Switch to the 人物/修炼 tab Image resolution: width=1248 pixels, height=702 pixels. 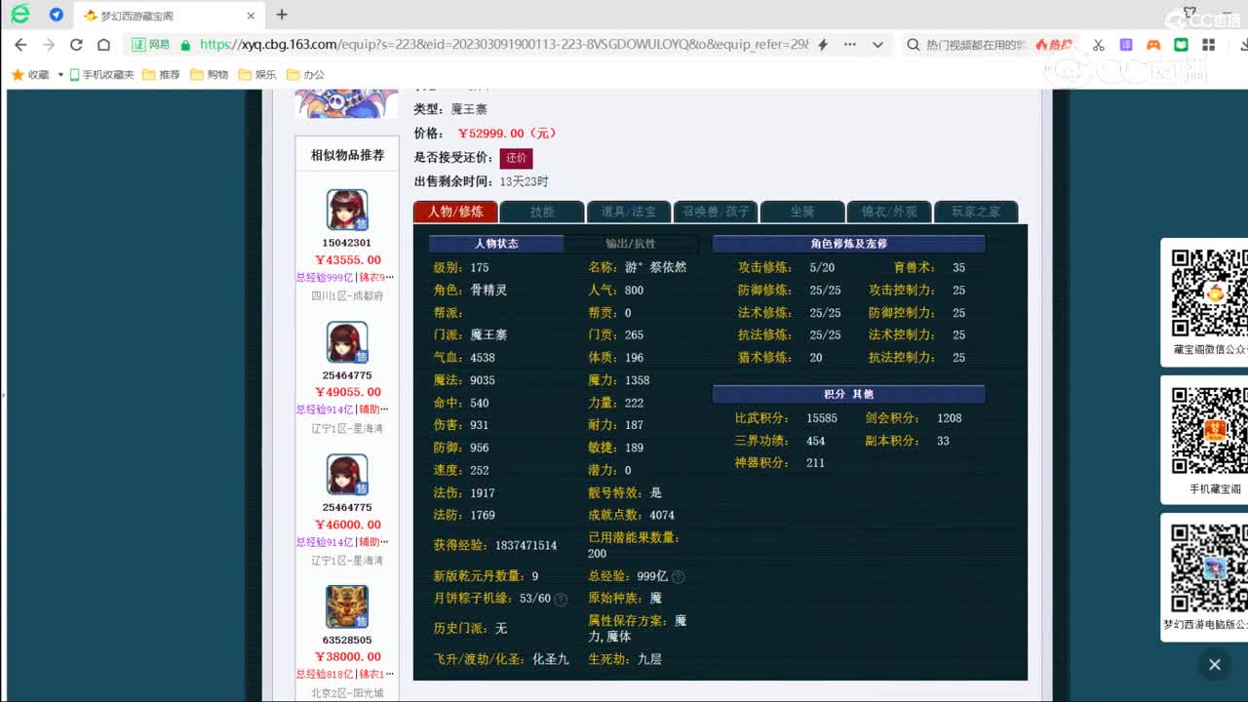[x=455, y=212]
